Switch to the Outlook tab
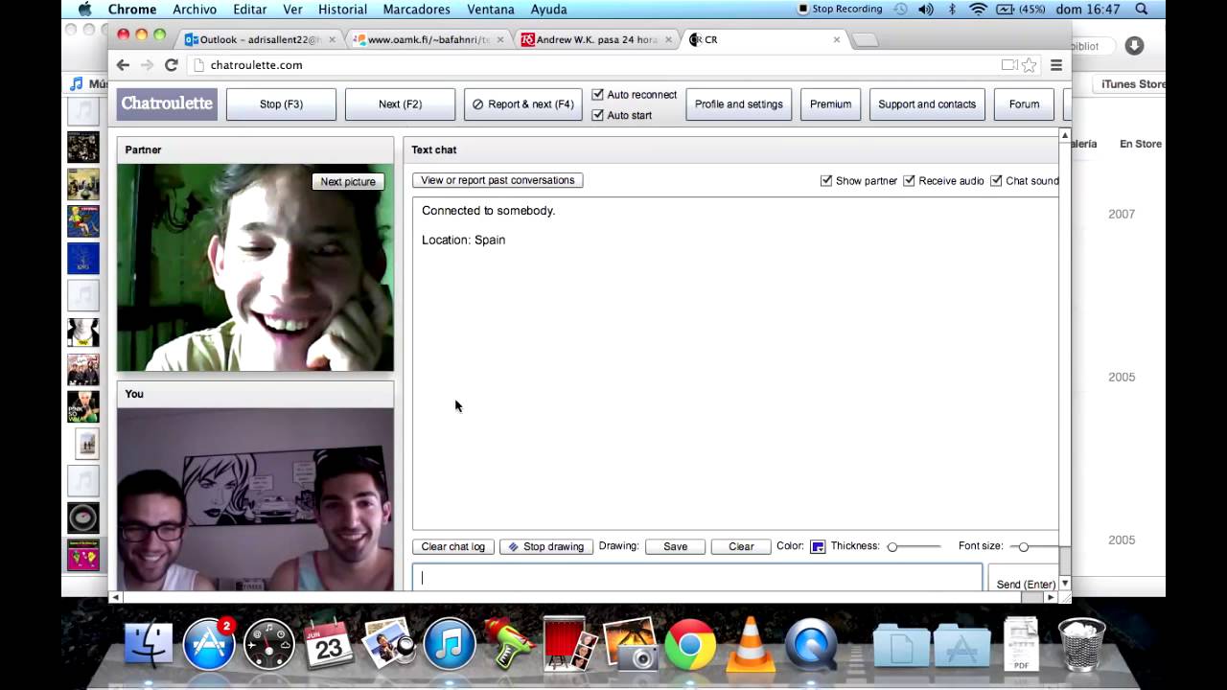1227x690 pixels. [259, 39]
